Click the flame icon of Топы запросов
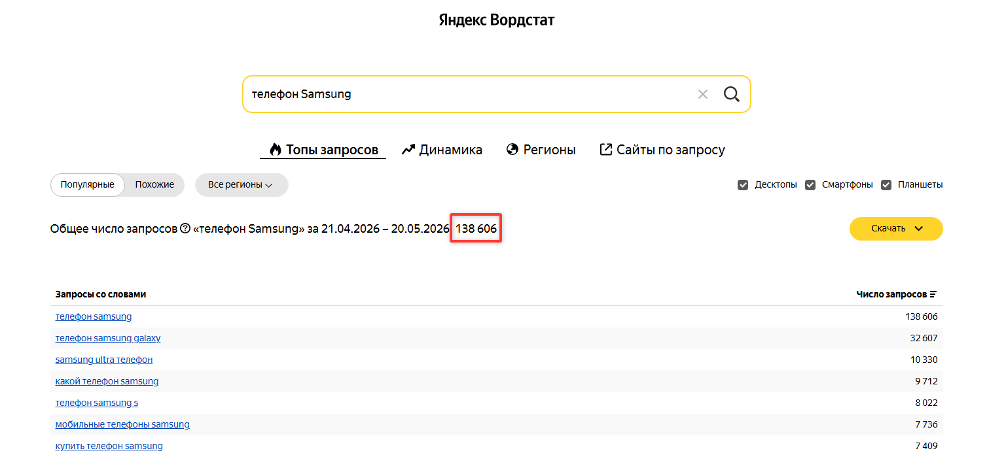This screenshot has width=987, height=455. 276,149
